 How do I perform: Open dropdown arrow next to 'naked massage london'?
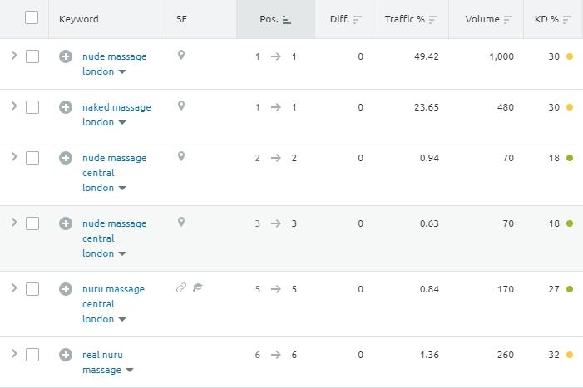[x=122, y=122]
